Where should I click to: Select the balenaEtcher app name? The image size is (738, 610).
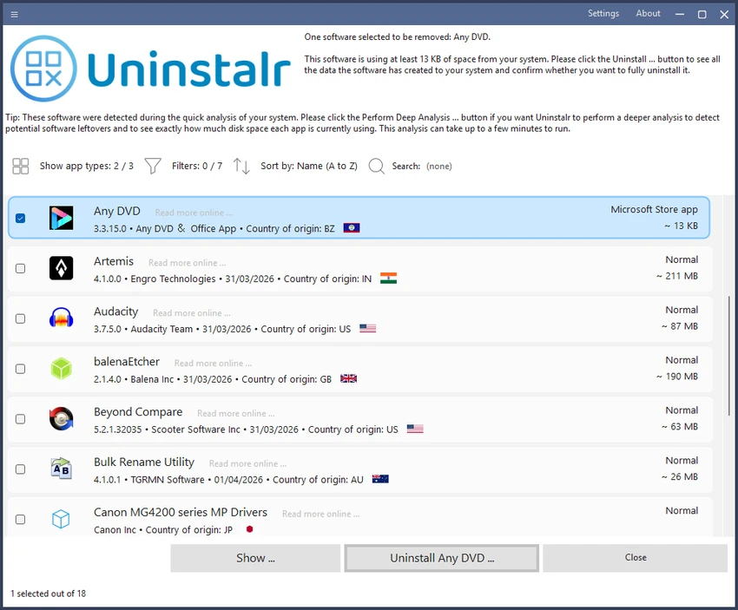pos(126,362)
